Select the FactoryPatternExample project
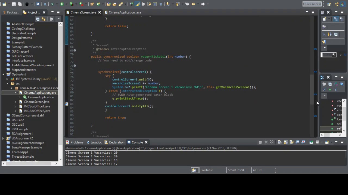The height and width of the screenshot is (195, 348). (x=27, y=47)
